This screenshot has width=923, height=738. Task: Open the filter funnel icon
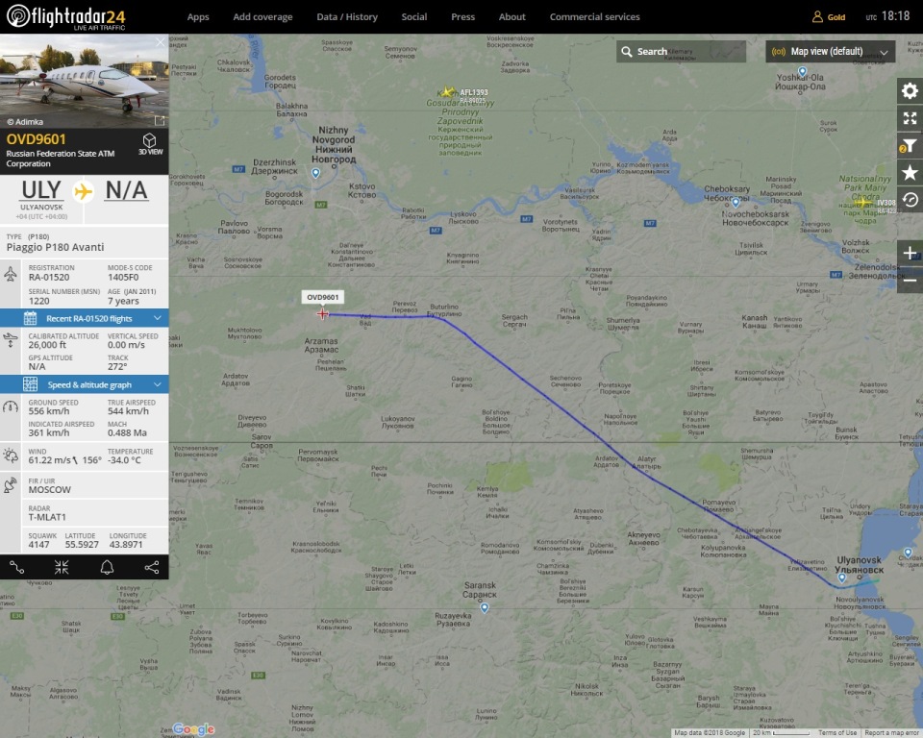(x=910, y=145)
